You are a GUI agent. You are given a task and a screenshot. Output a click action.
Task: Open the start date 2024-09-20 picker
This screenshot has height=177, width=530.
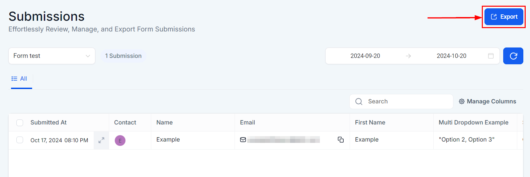(365, 56)
